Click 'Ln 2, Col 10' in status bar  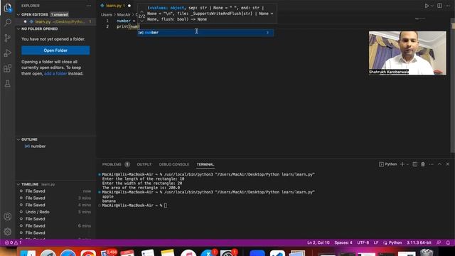click(x=318, y=242)
